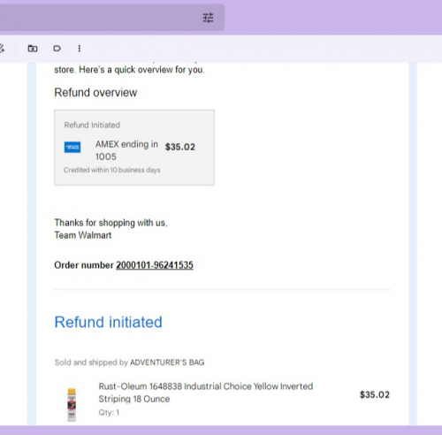Open the Rust-Oleum spray can thumbnail
Image resolution: width=442 pixels, height=435 pixels.
click(72, 404)
